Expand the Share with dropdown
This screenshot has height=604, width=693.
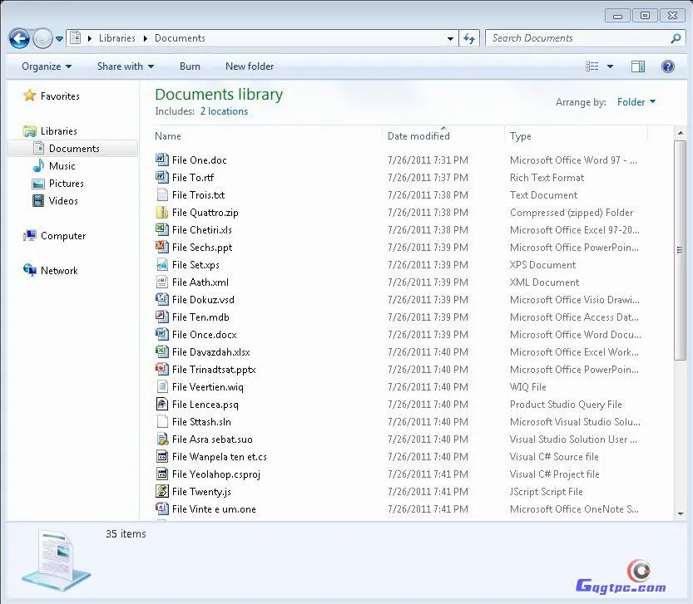[x=126, y=66]
